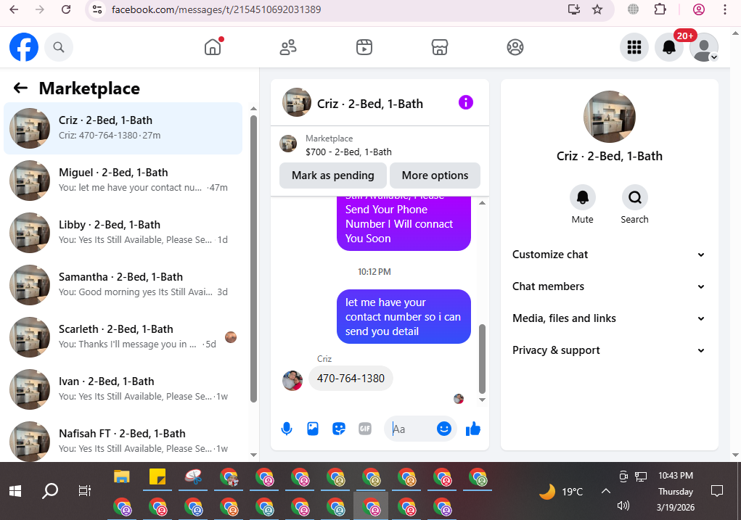Click the browser Reload button
741x520 pixels.
click(66, 9)
